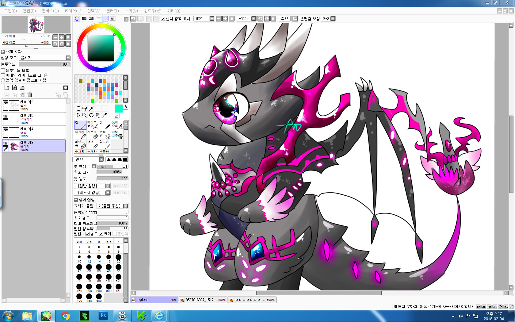The width and height of the screenshot is (515, 322).
Task: Click the 일반 button in toolbar
Action: click(x=284, y=19)
